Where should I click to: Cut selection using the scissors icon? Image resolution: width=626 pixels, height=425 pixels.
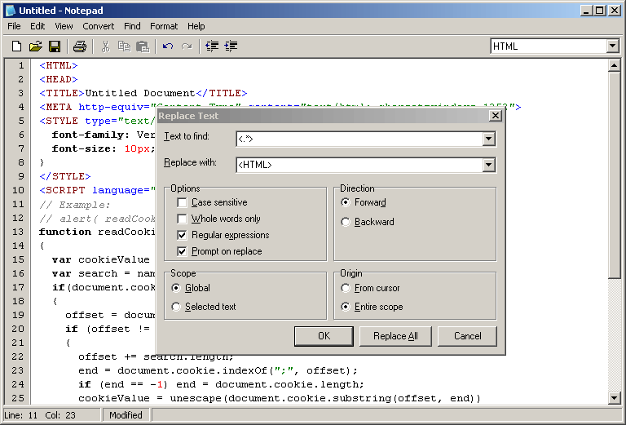105,46
